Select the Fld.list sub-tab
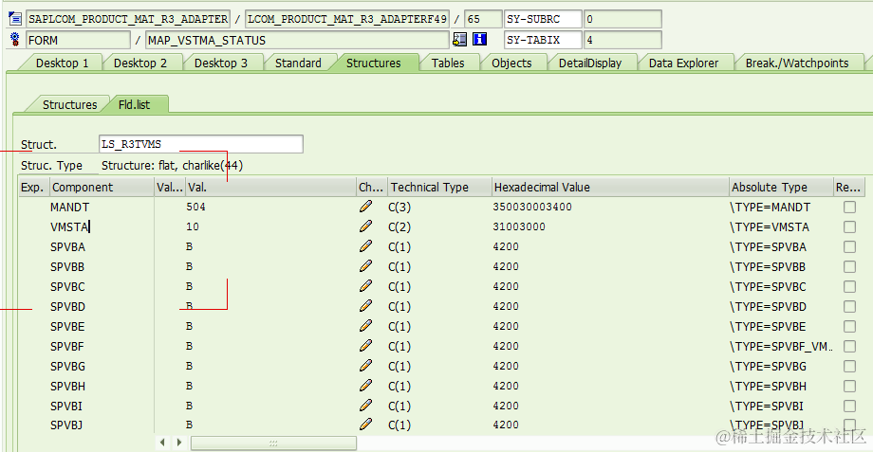Viewport: 873px width, 452px height. point(134,104)
